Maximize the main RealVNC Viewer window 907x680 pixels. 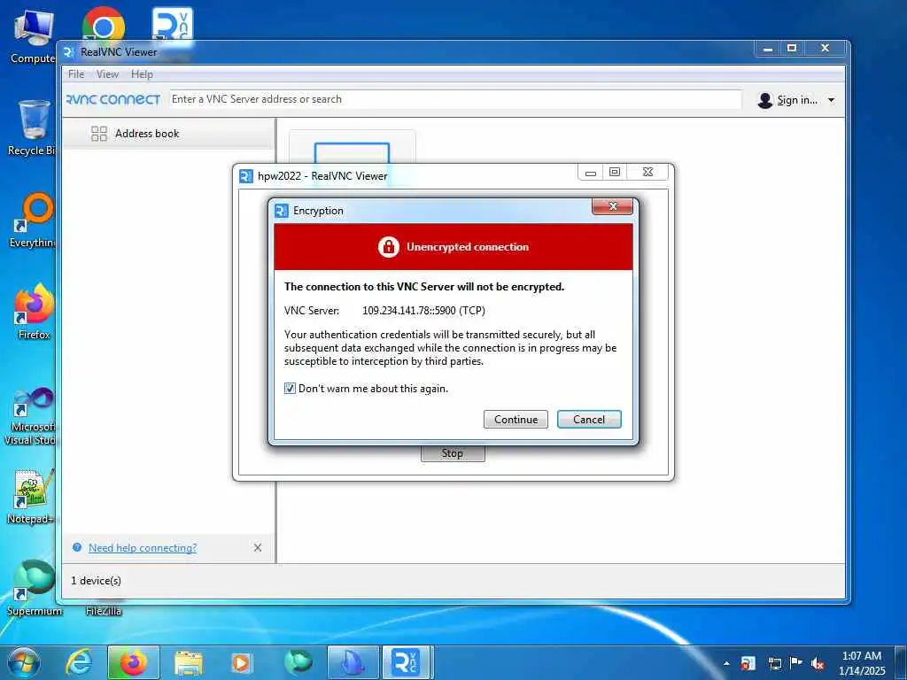coord(792,49)
